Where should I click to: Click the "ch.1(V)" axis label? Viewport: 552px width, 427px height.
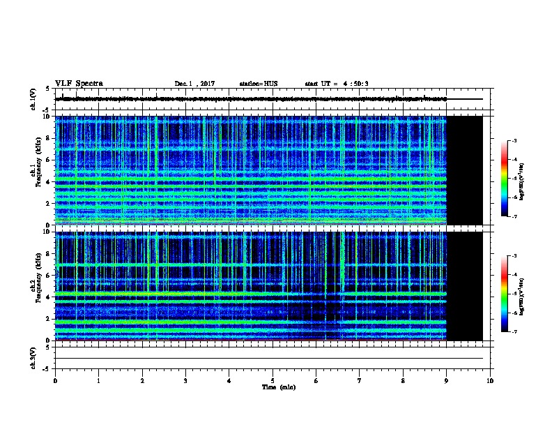point(33,99)
